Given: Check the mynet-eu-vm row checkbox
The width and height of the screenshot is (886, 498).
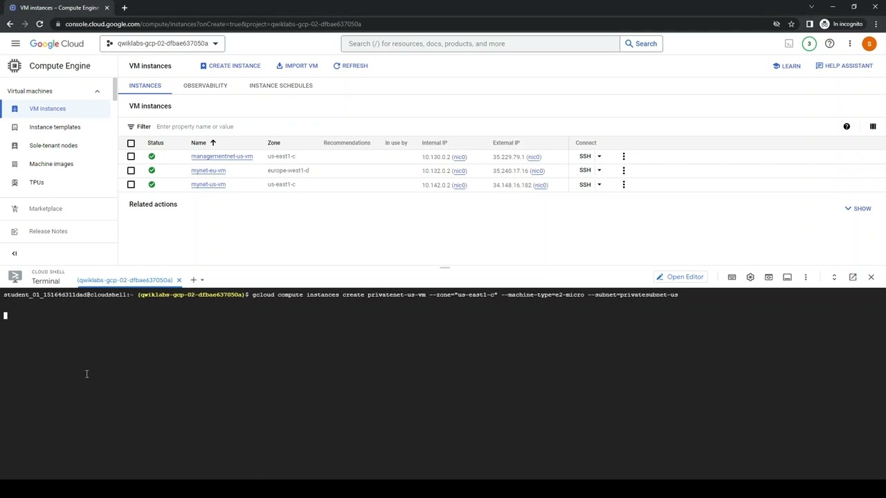Looking at the screenshot, I should click(131, 170).
